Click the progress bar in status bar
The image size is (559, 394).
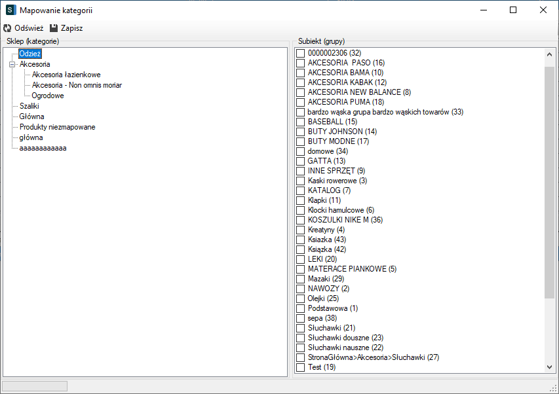click(x=35, y=386)
